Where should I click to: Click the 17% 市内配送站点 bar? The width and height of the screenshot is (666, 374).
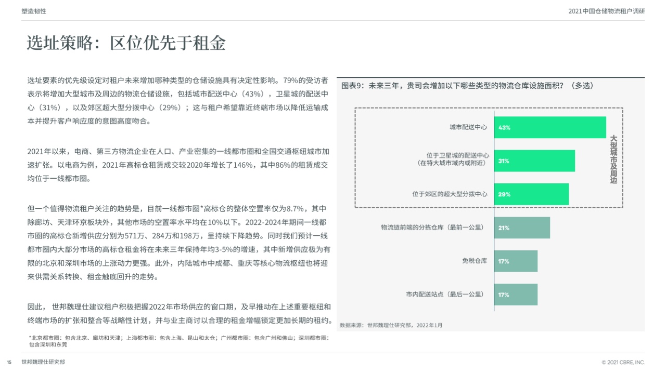[x=516, y=295]
